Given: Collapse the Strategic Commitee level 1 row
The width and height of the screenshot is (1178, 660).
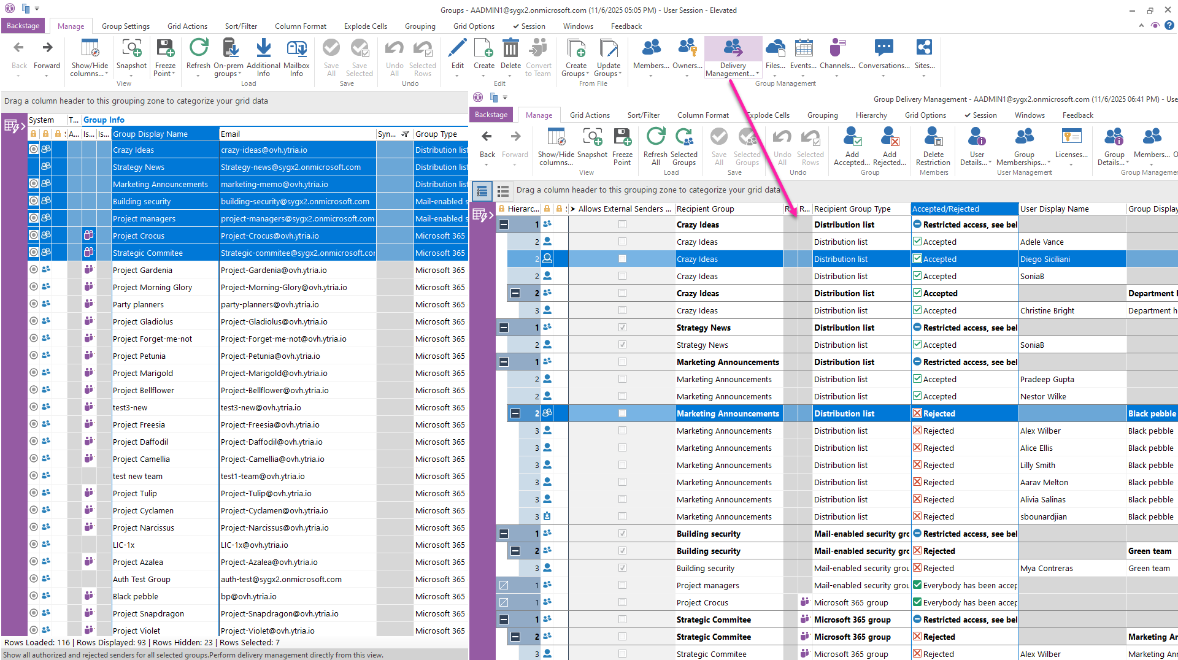Looking at the screenshot, I should point(504,620).
